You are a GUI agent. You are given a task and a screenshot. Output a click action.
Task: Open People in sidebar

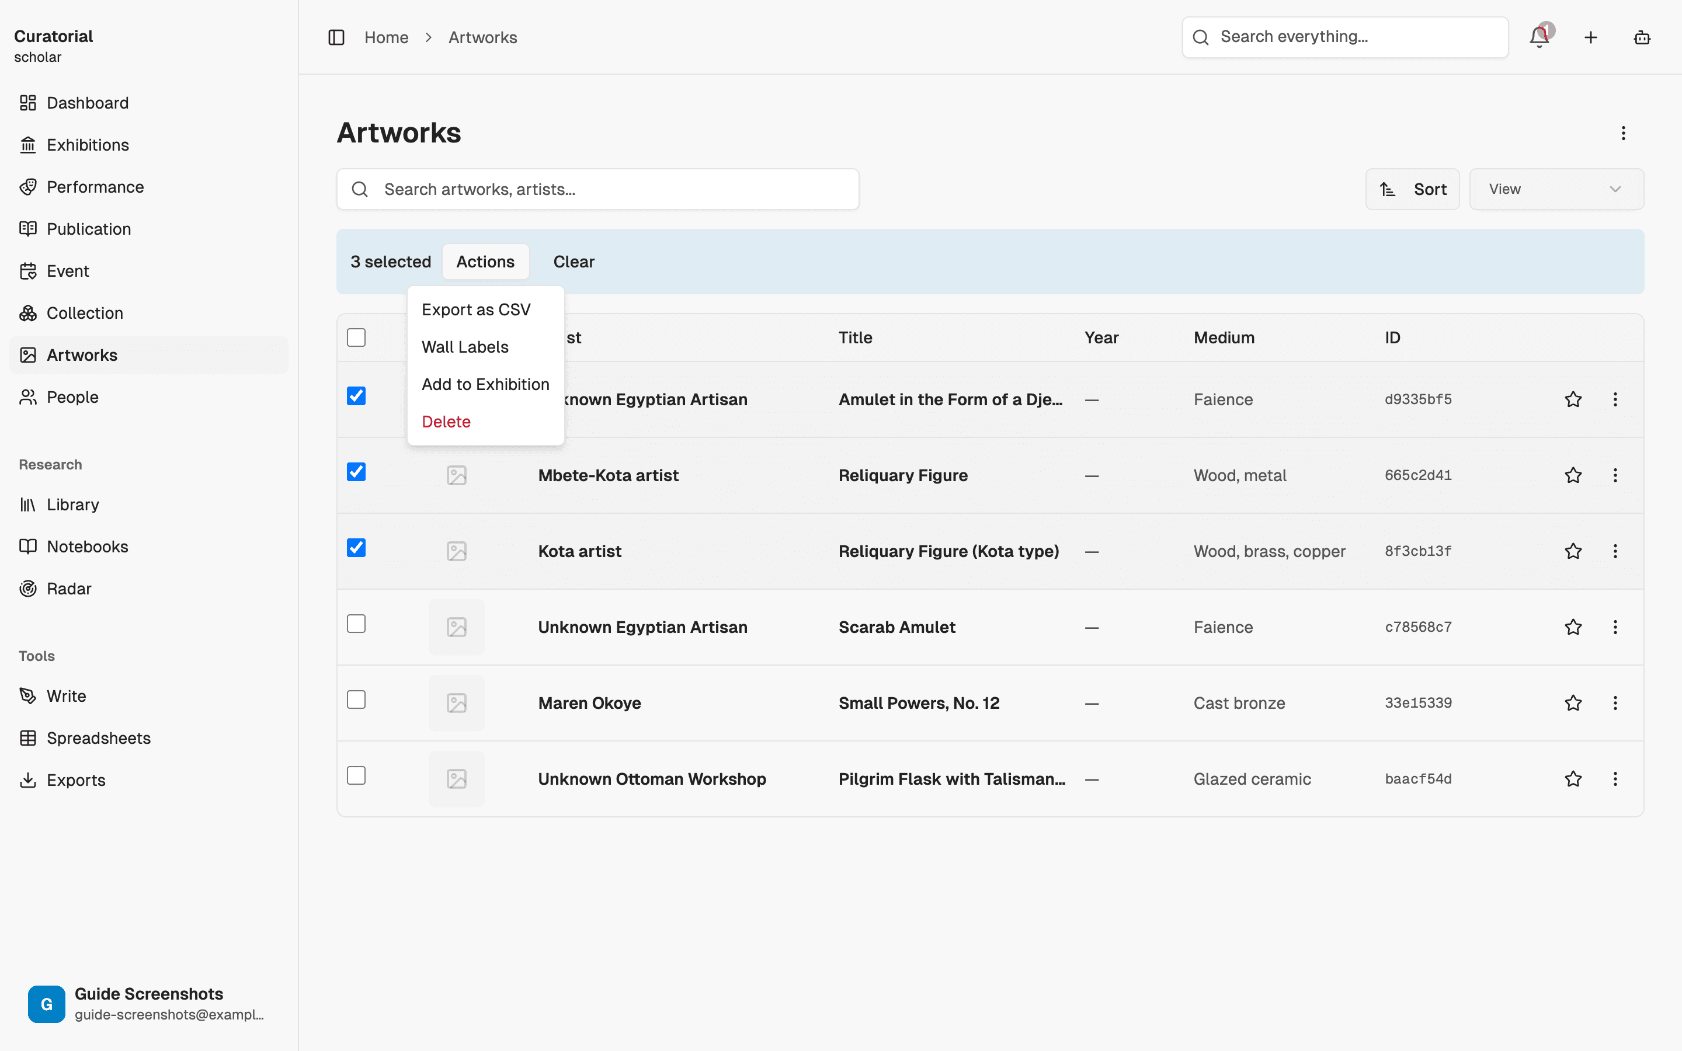[149, 397]
